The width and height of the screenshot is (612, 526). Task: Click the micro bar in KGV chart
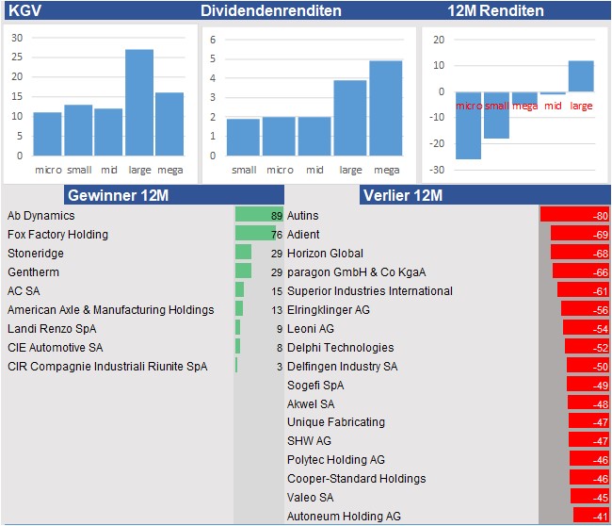click(x=48, y=134)
